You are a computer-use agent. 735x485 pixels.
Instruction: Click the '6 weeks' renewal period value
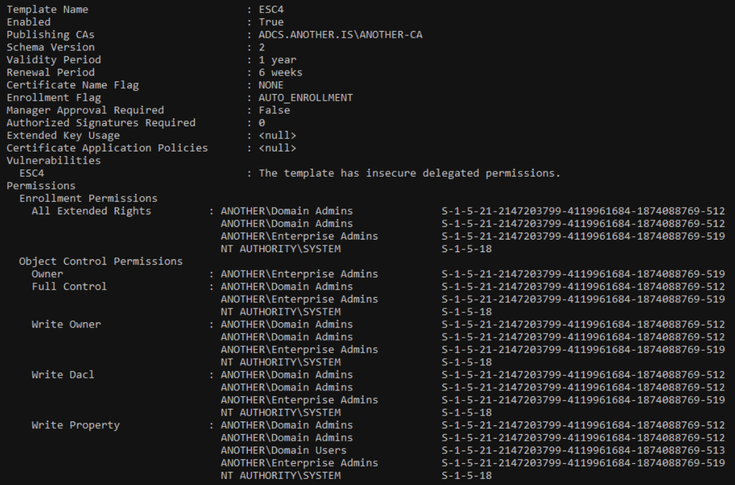click(280, 73)
